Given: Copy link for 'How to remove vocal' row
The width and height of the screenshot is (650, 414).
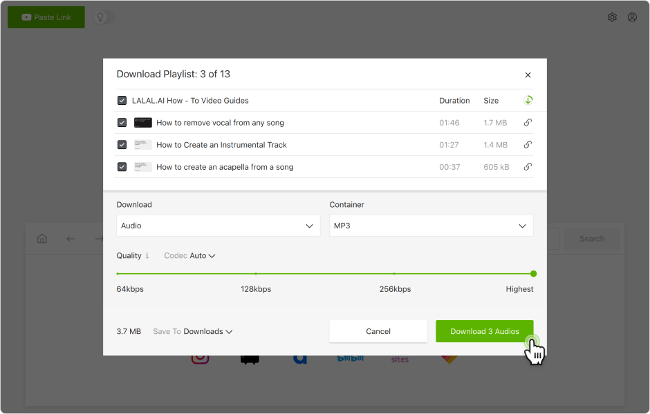Looking at the screenshot, I should click(528, 122).
